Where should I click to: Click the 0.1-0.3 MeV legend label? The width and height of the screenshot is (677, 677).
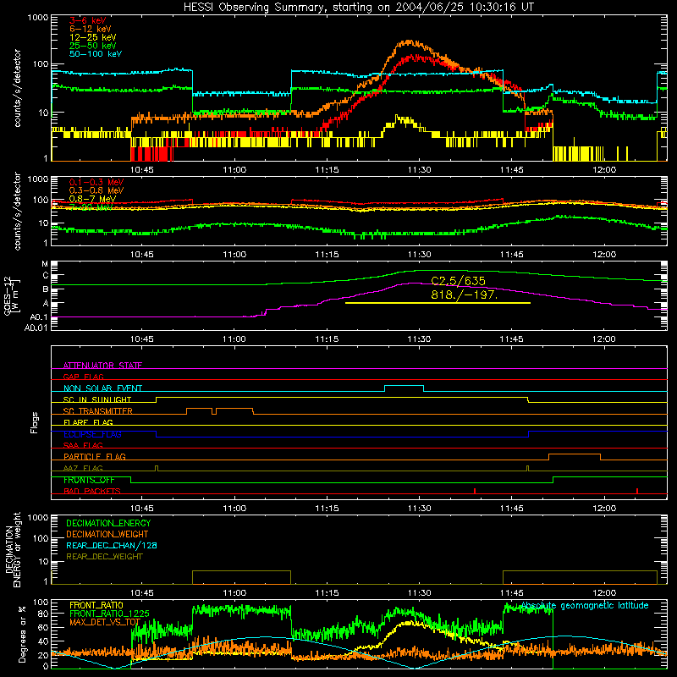tap(96, 182)
